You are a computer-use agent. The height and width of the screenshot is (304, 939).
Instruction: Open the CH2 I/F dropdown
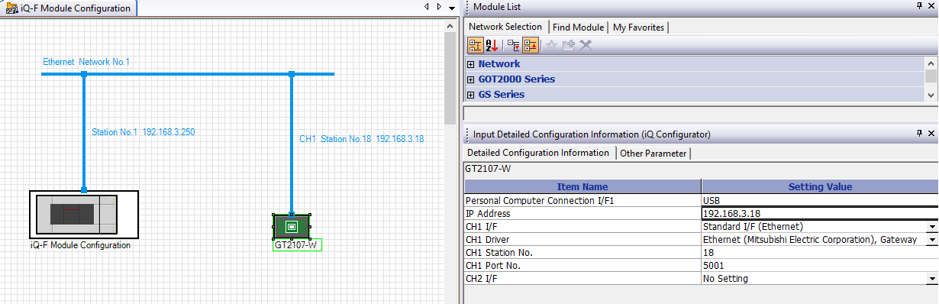[932, 279]
